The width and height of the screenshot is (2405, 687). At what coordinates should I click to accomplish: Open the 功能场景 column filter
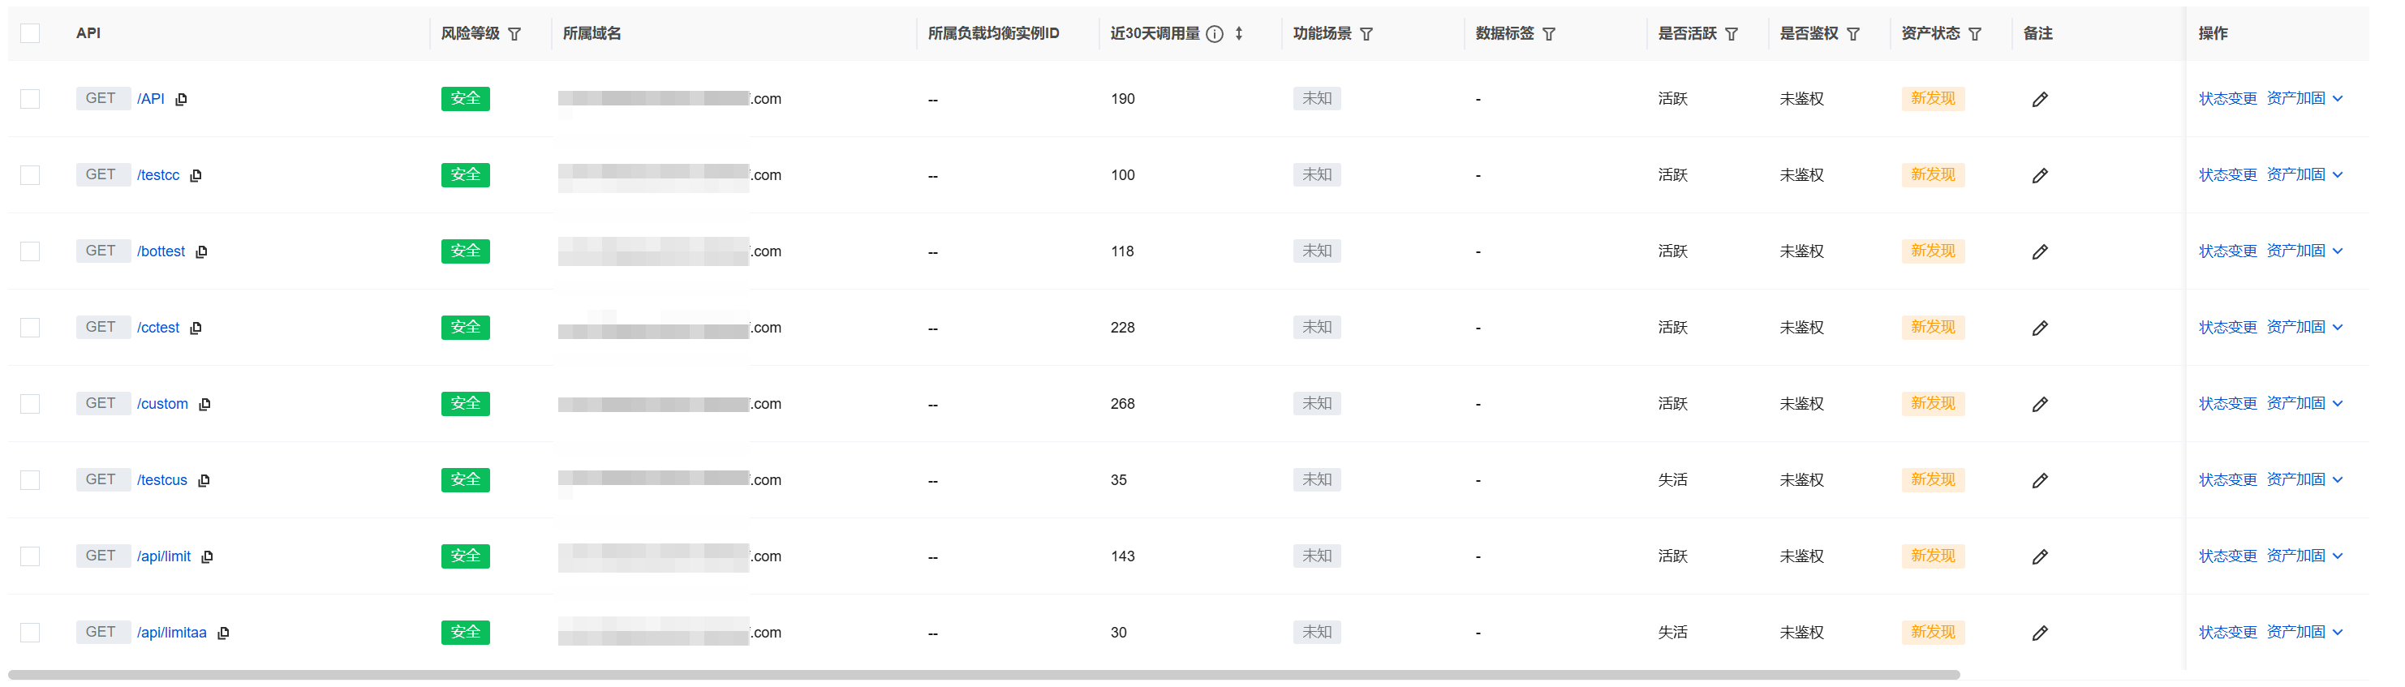pos(1367,33)
